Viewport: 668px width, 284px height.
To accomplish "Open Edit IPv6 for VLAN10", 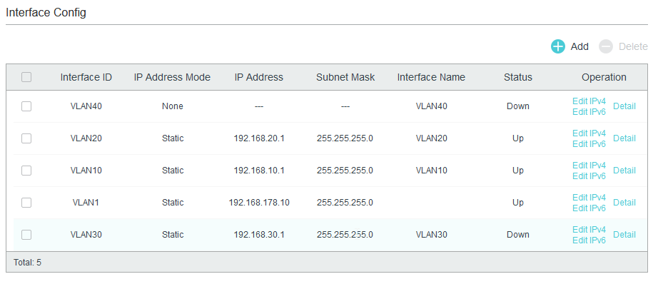I will coord(589,176).
